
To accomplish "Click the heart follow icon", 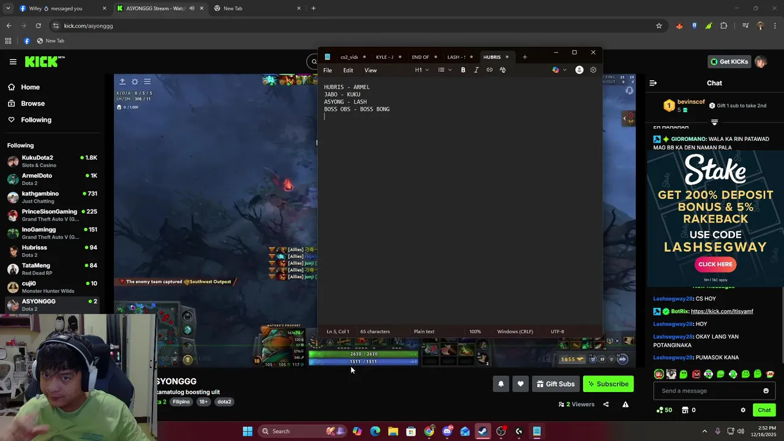I will pyautogui.click(x=521, y=384).
